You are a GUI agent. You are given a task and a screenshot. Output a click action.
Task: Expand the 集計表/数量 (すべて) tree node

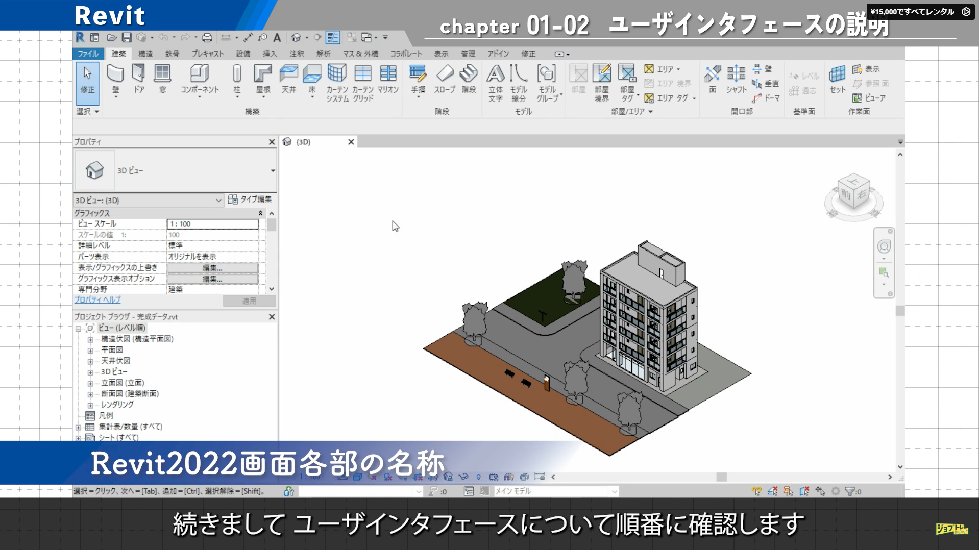pos(78,427)
